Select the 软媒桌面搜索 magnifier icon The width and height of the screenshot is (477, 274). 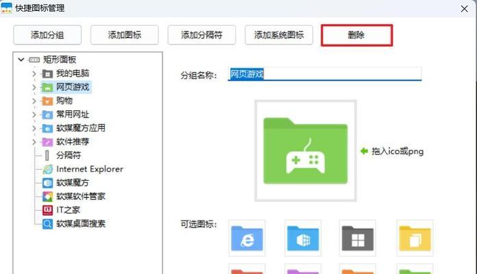coord(48,224)
